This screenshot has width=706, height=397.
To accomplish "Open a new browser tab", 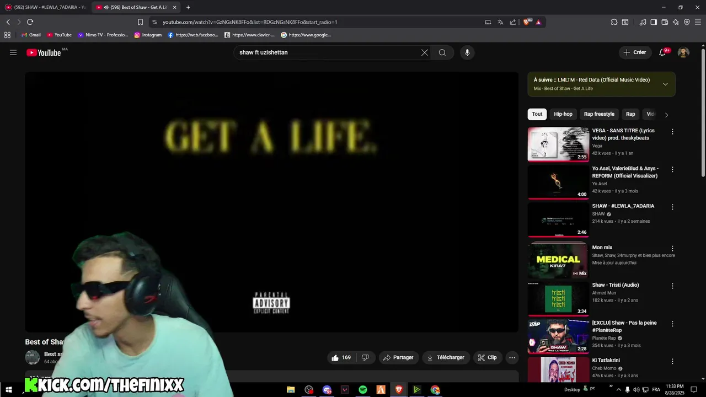I will click(x=188, y=7).
